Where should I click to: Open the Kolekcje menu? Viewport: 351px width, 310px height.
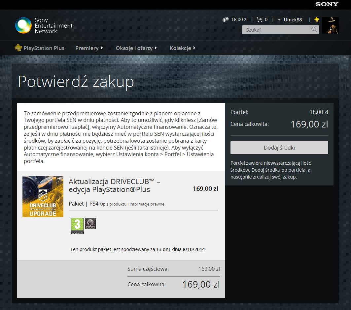point(183,48)
